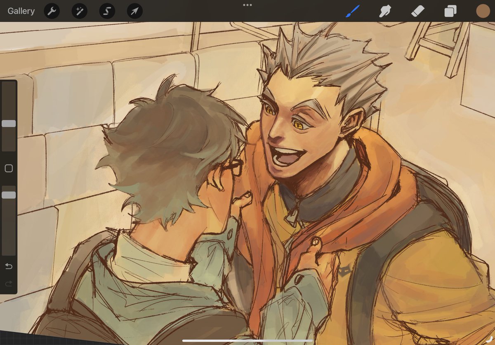Open canvas options via the ellipsis at top
495x345 pixels.
click(x=247, y=5)
